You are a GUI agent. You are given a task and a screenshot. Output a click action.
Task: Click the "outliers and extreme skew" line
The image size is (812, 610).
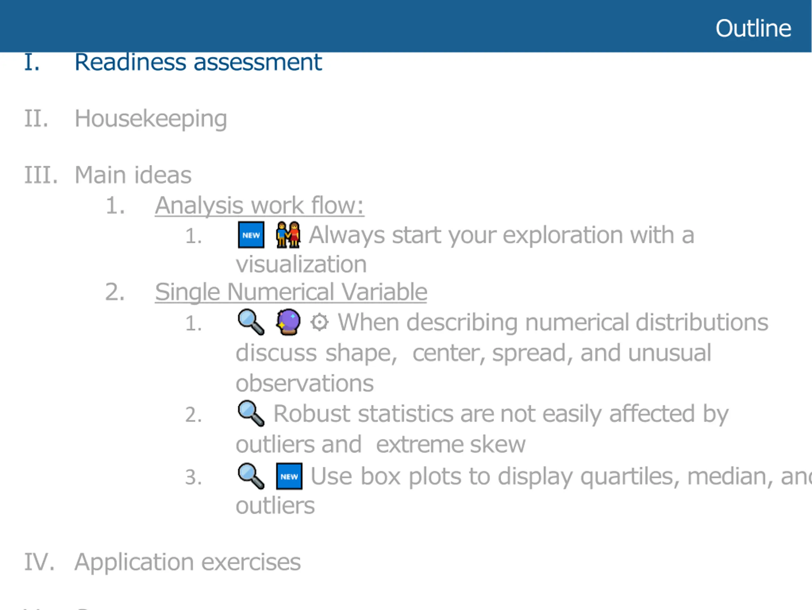coord(381,445)
